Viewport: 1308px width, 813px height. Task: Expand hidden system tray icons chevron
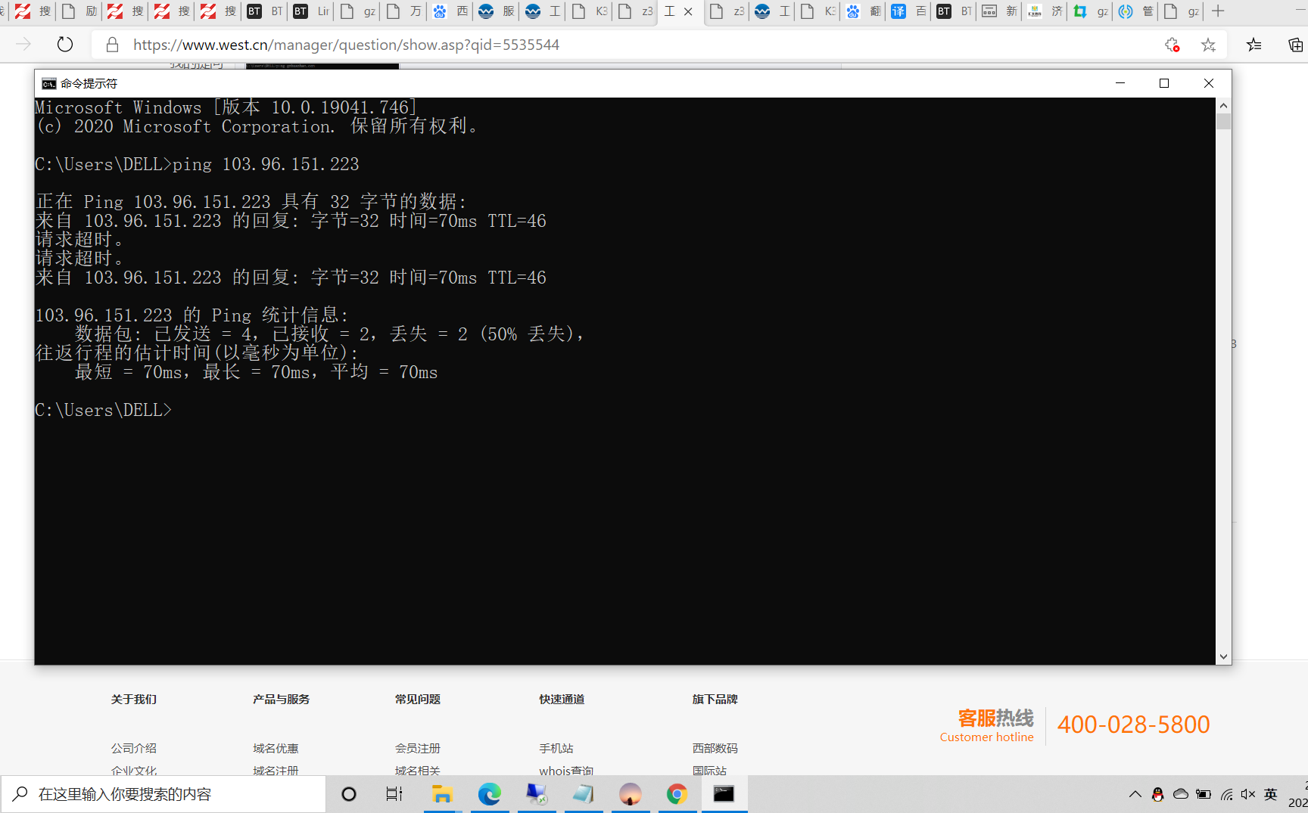(1135, 794)
